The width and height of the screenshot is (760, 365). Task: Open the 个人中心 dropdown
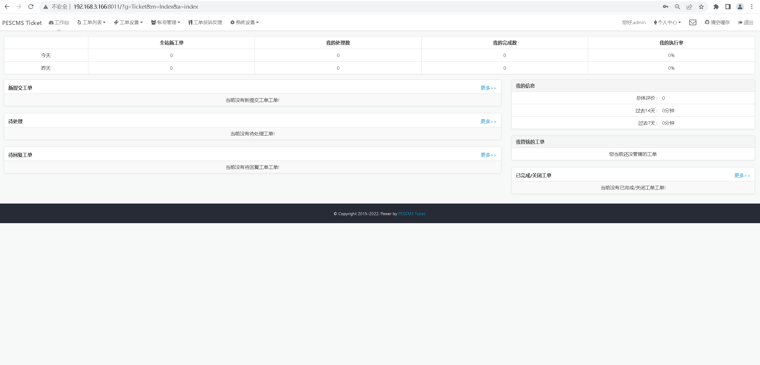pyautogui.click(x=667, y=23)
